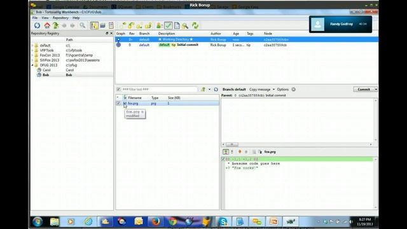This screenshot has width=407, height=229.
Task: Toggle the check-all files checkbox
Action: (x=119, y=89)
